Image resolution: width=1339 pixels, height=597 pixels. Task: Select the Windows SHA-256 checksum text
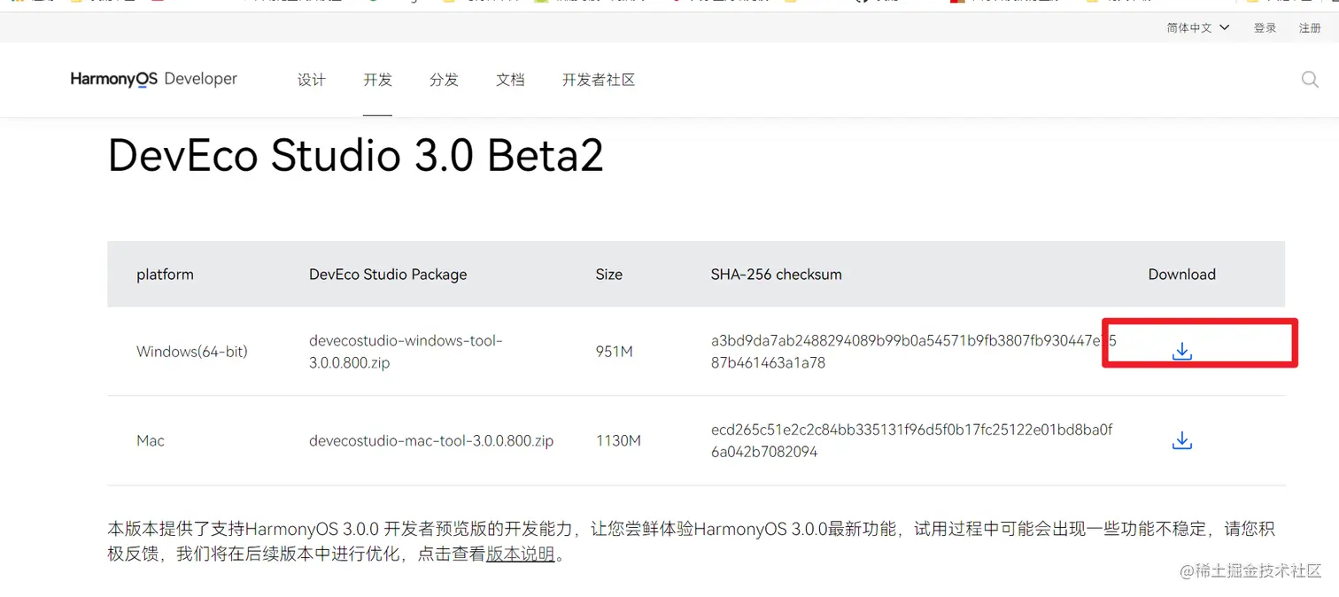[913, 352]
